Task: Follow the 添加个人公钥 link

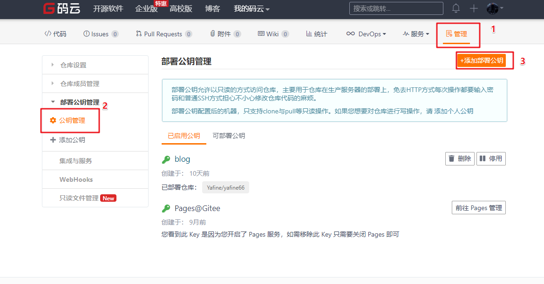Action: [x=454, y=111]
